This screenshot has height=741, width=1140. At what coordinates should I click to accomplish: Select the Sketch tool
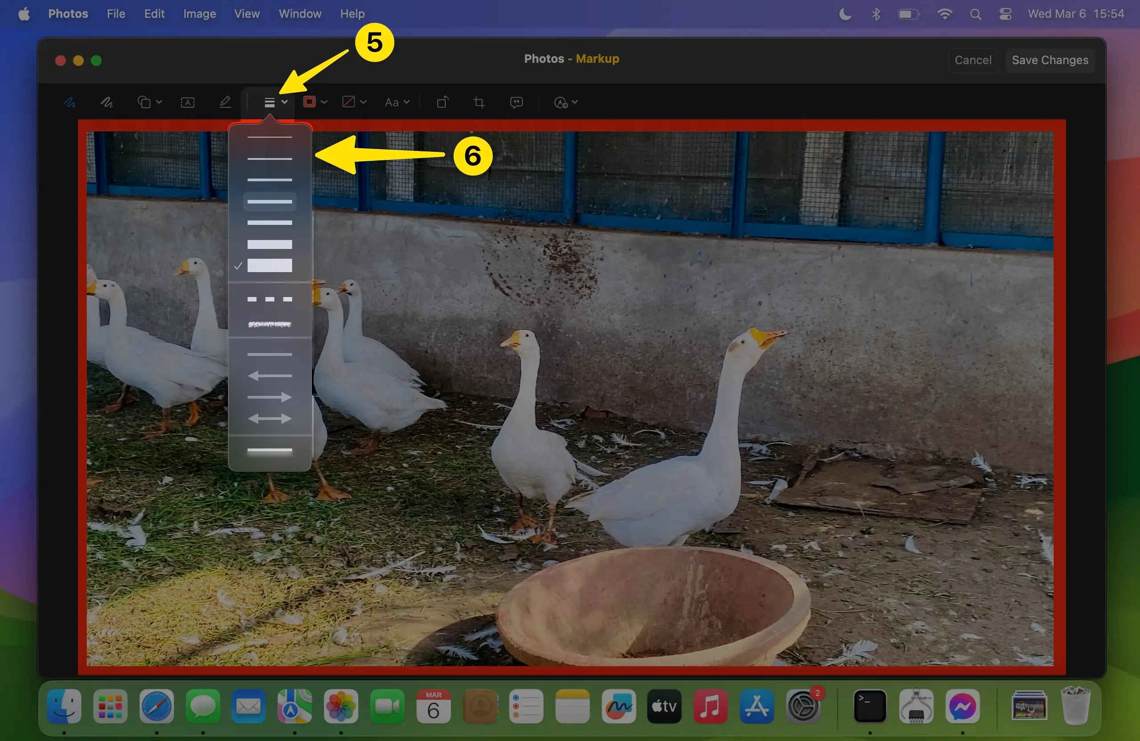point(70,102)
